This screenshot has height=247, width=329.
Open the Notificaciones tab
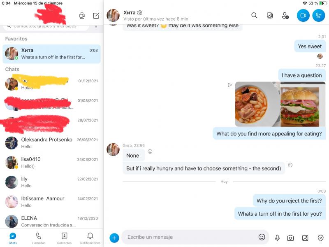pyautogui.click(x=90, y=238)
